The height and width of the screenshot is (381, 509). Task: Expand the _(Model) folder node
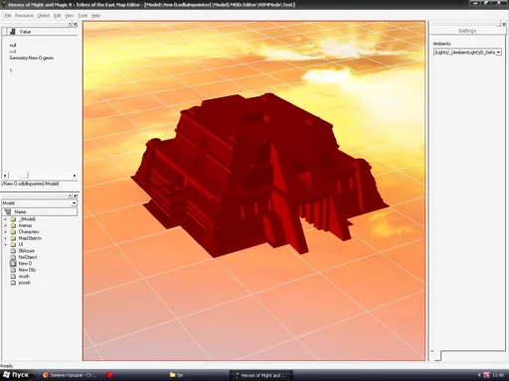point(5,219)
